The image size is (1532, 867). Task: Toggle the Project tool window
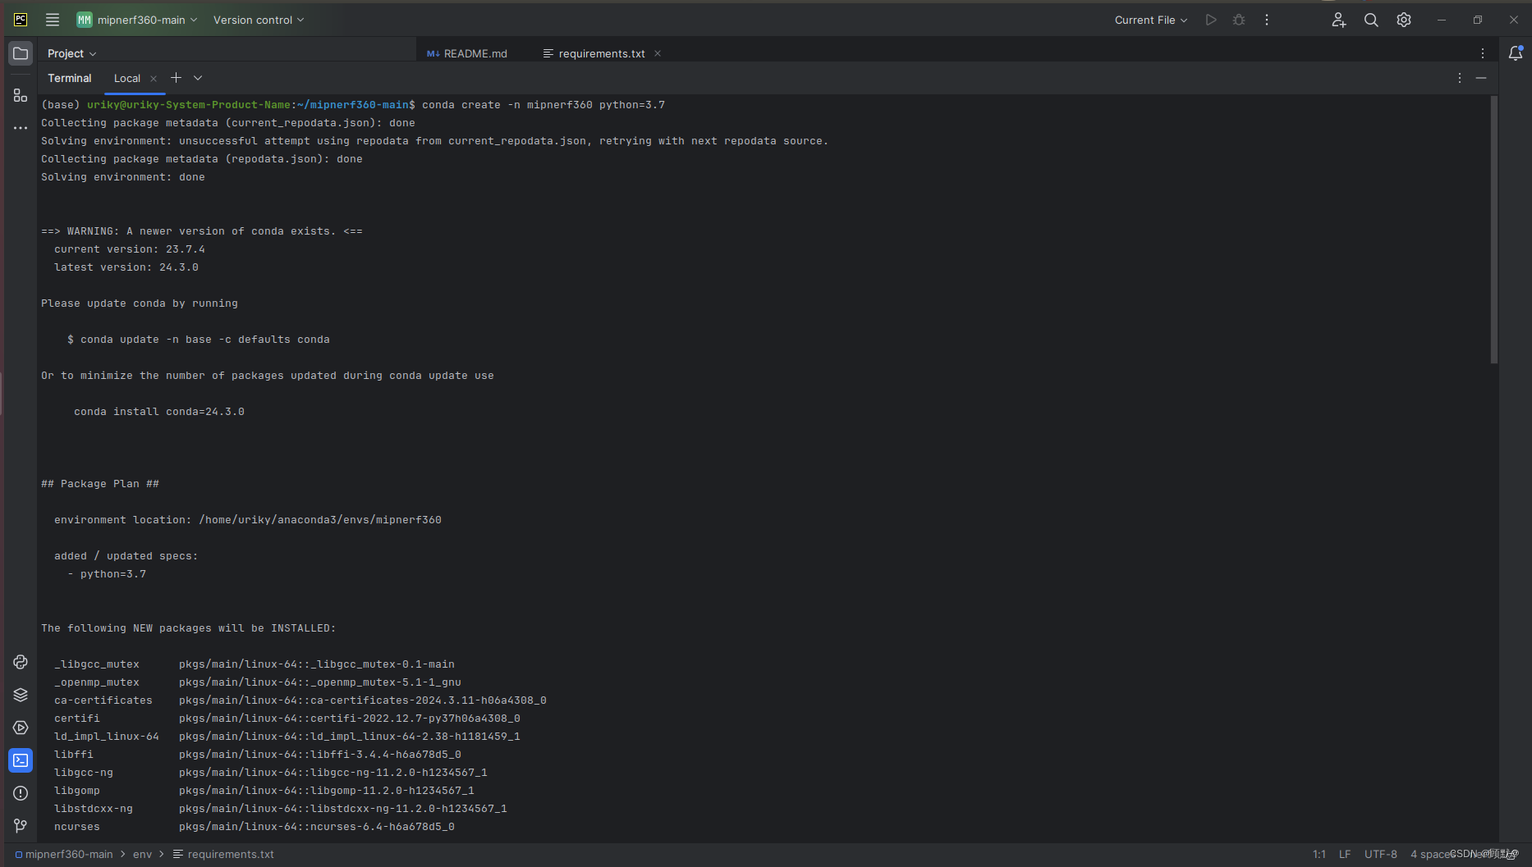(x=20, y=52)
